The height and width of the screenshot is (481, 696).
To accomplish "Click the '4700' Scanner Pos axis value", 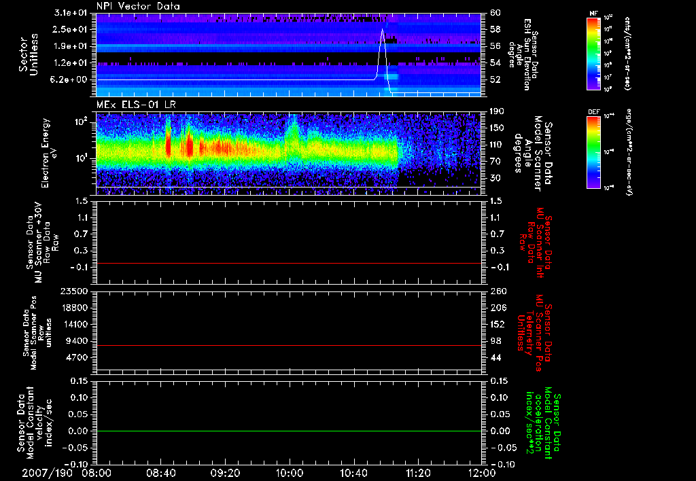I will pyautogui.click(x=77, y=357).
